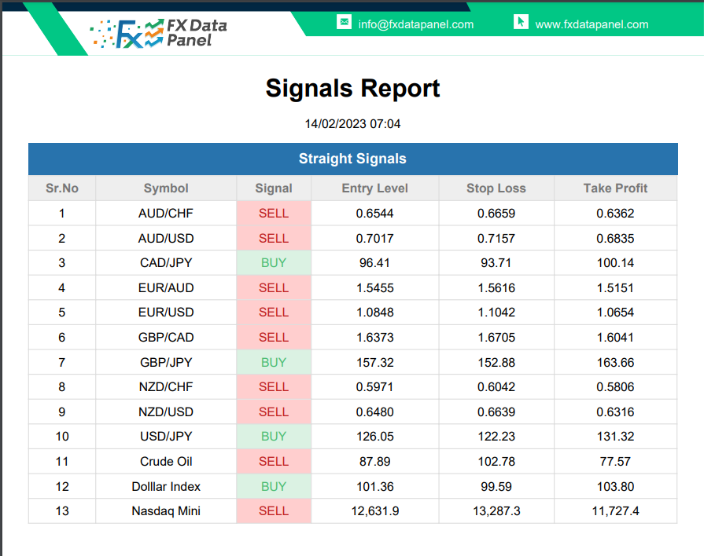
Task: Click the BUY signal for Dolllar Index
Action: pos(274,487)
